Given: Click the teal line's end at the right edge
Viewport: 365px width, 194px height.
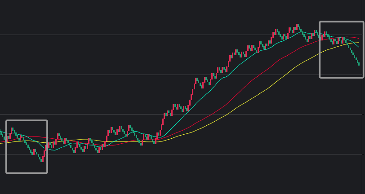Looking at the screenshot, I should click(358, 47).
